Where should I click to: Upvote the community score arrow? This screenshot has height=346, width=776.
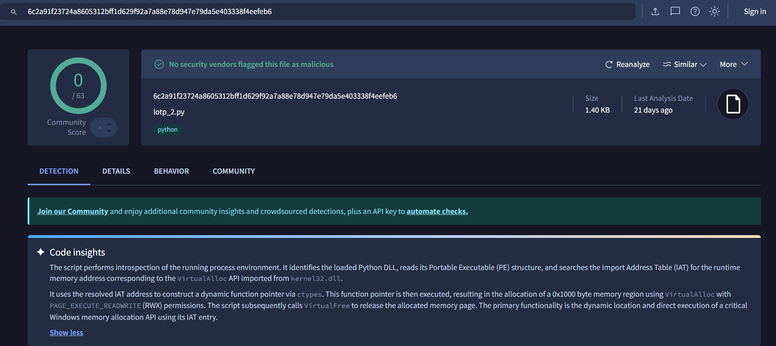[x=109, y=124]
